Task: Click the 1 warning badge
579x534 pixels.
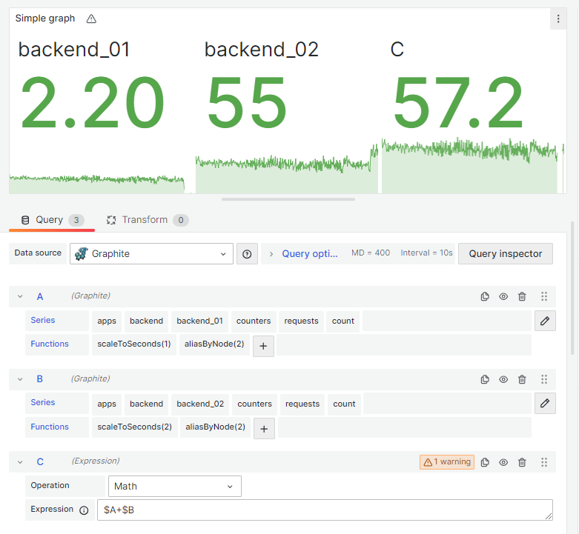Action: click(x=447, y=461)
